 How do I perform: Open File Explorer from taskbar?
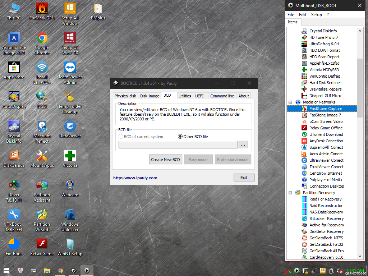(47, 271)
